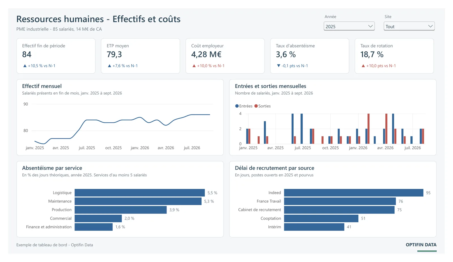Select the Effectif fin de période card value 84
Image resolution: width=453 pixels, height=262 pixels.
pyautogui.click(x=27, y=54)
